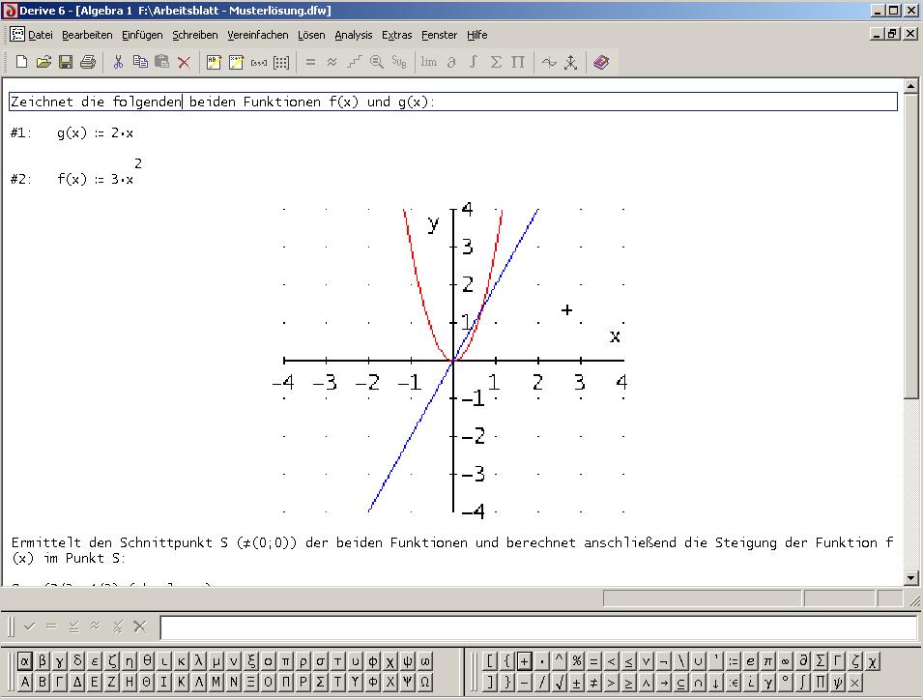
Task: Click the integral toolbar icon
Action: coord(474,62)
